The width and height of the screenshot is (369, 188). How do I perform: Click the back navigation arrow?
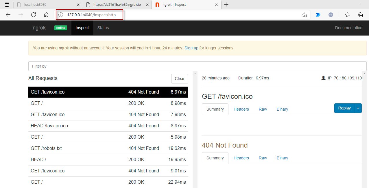[x=8, y=14]
